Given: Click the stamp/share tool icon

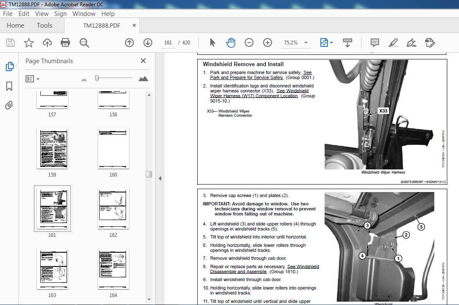Looking at the screenshot, I should (x=430, y=43).
